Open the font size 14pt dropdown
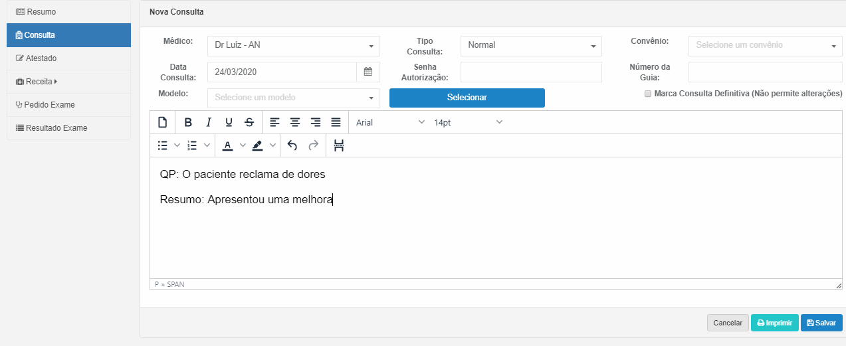 [468, 122]
